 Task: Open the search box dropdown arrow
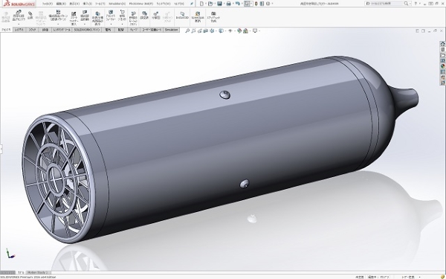point(410,4)
